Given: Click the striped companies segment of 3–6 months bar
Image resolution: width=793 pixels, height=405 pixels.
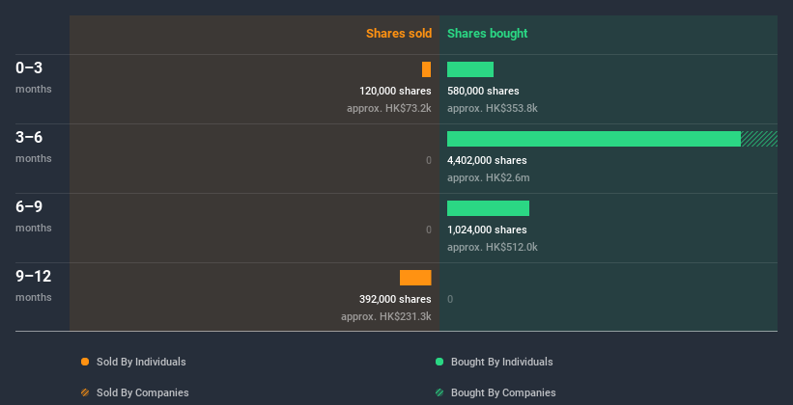Looking at the screenshot, I should point(759,139).
